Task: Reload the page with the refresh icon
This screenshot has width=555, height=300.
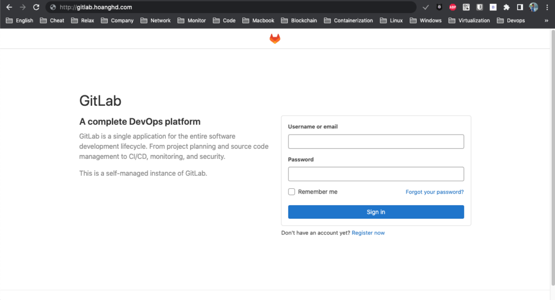Action: coord(36,7)
